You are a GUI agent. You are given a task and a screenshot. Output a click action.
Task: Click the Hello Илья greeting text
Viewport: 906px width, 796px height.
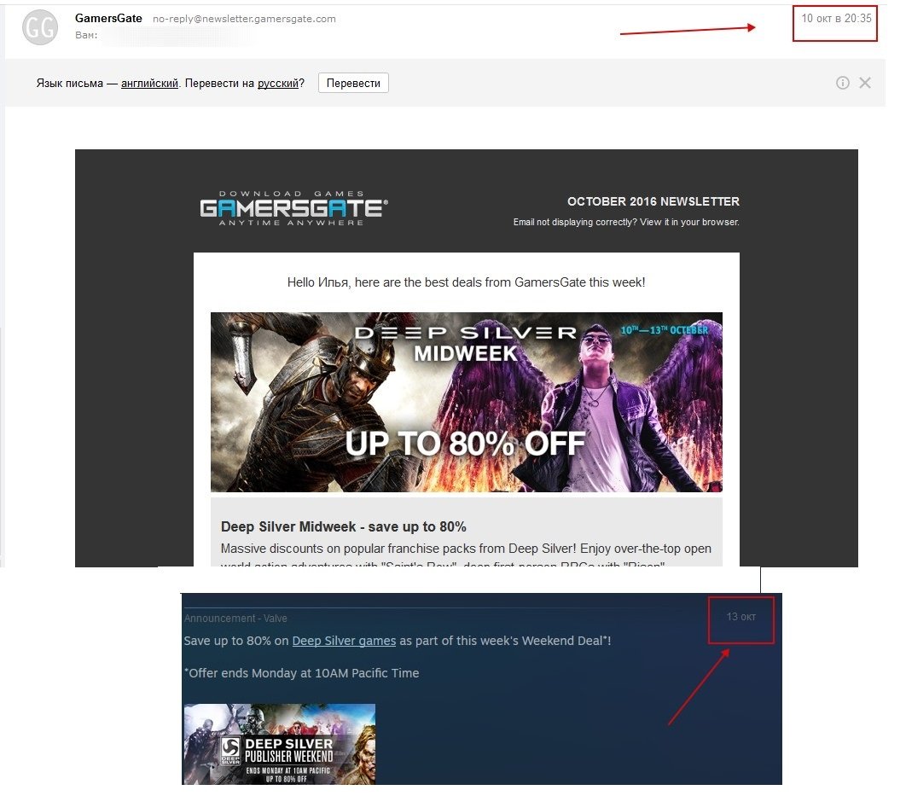(x=467, y=282)
